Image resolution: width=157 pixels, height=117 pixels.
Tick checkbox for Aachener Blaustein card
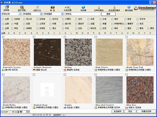click(34, 37)
